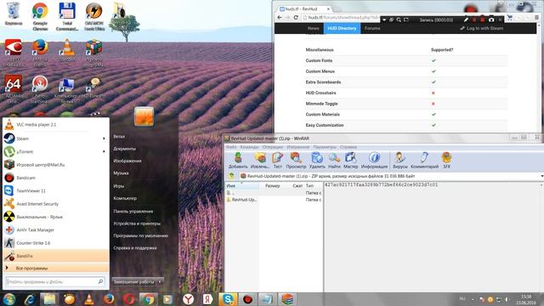
Task: Click Chrome back navigation arrow
Action: tap(280, 17)
